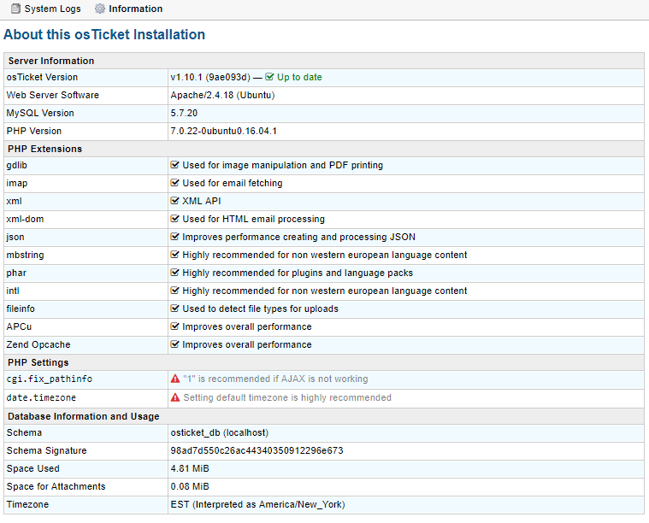Click the System Logs notebook icon
The width and height of the screenshot is (649, 523).
click(15, 9)
